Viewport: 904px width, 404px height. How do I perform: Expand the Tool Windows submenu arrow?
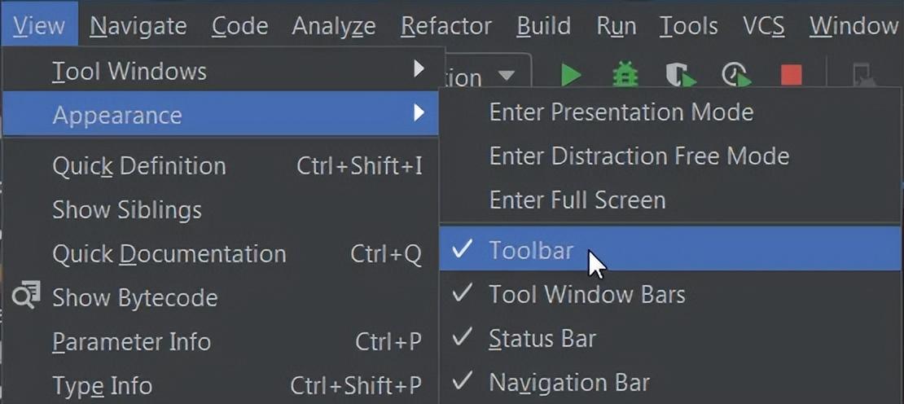(419, 70)
